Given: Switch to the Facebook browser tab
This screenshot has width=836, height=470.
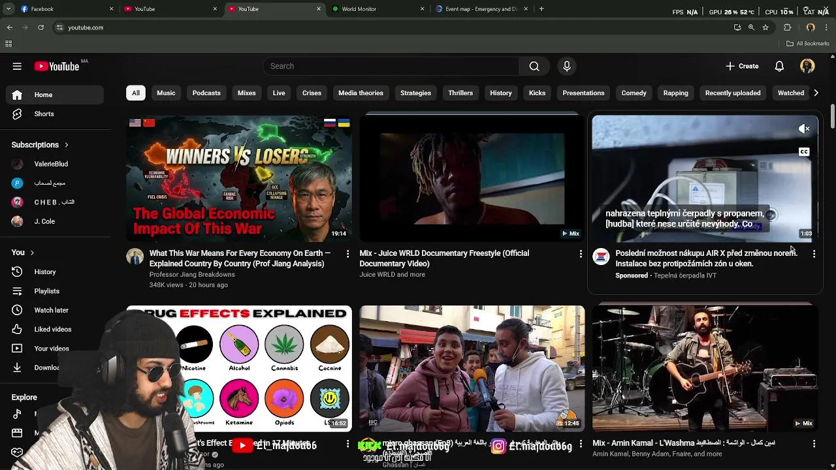Looking at the screenshot, I should (x=65, y=9).
